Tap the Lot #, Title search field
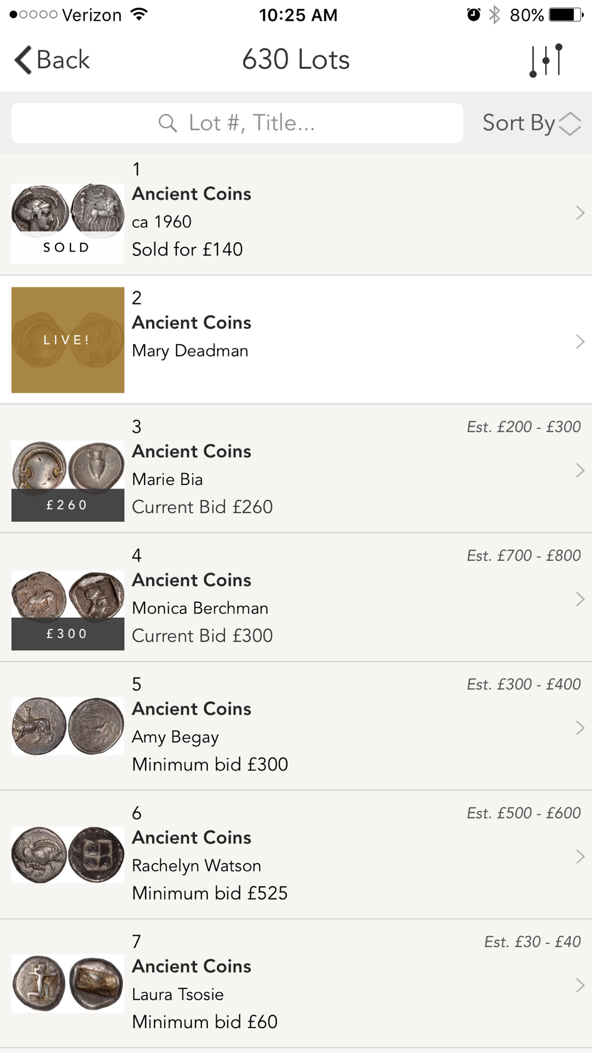Viewport: 592px width, 1053px height. tap(237, 123)
